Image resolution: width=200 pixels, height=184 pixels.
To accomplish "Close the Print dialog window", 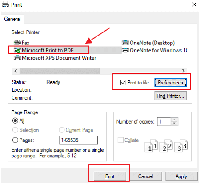I will [194, 5].
